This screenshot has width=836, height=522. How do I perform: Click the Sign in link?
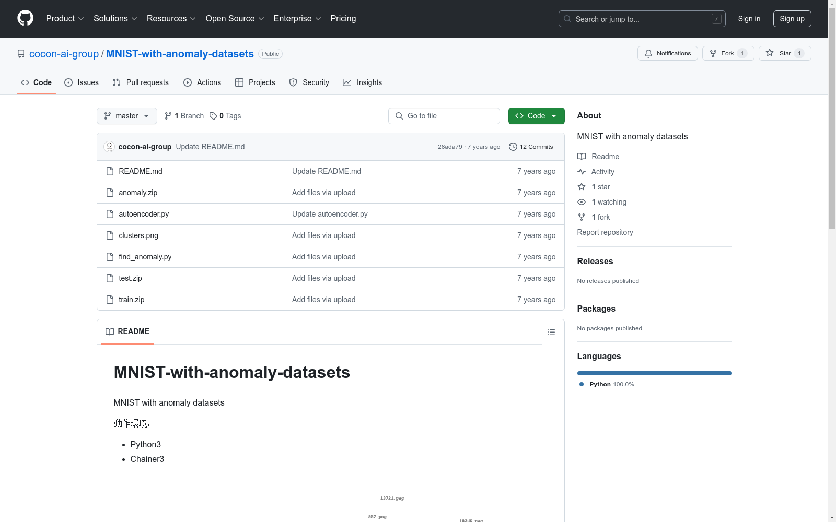click(x=749, y=19)
